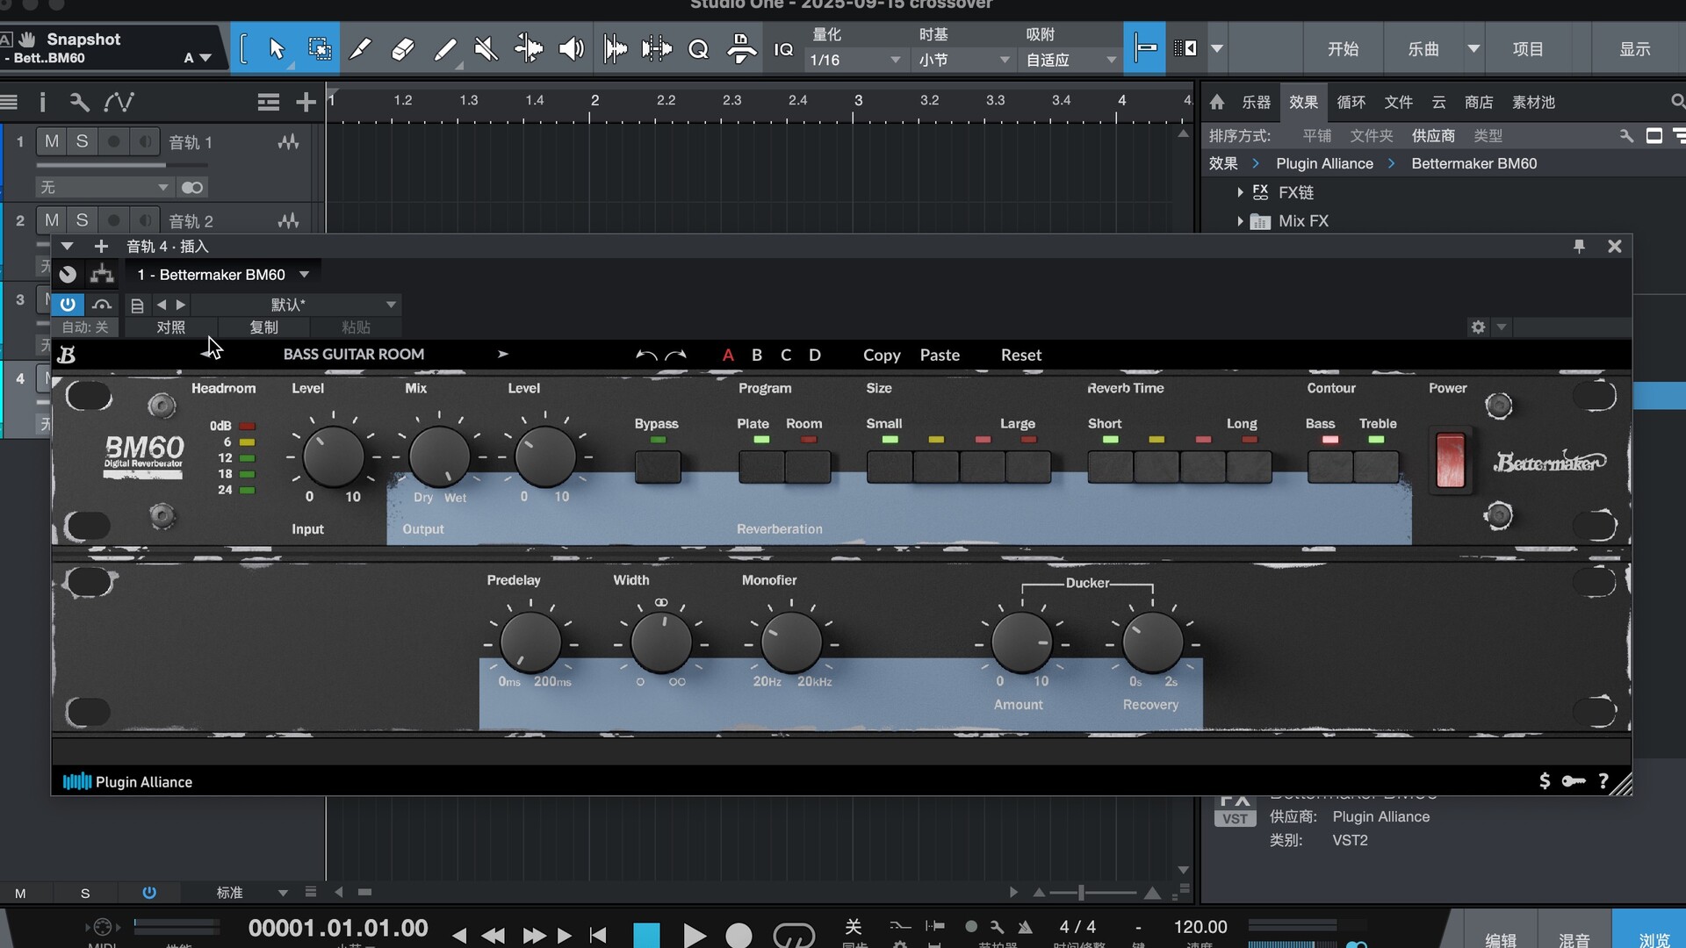Image resolution: width=1686 pixels, height=948 pixels.
Task: Open the 时基 小节 timebase dropdown
Action: 964,60
